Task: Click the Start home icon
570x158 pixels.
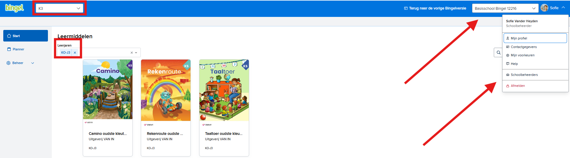Action: [x=9, y=36]
